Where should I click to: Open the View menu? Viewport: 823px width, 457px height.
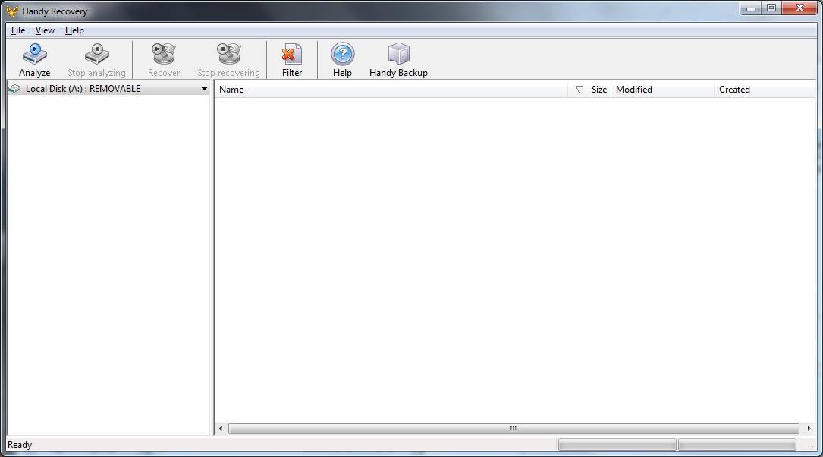(x=45, y=30)
